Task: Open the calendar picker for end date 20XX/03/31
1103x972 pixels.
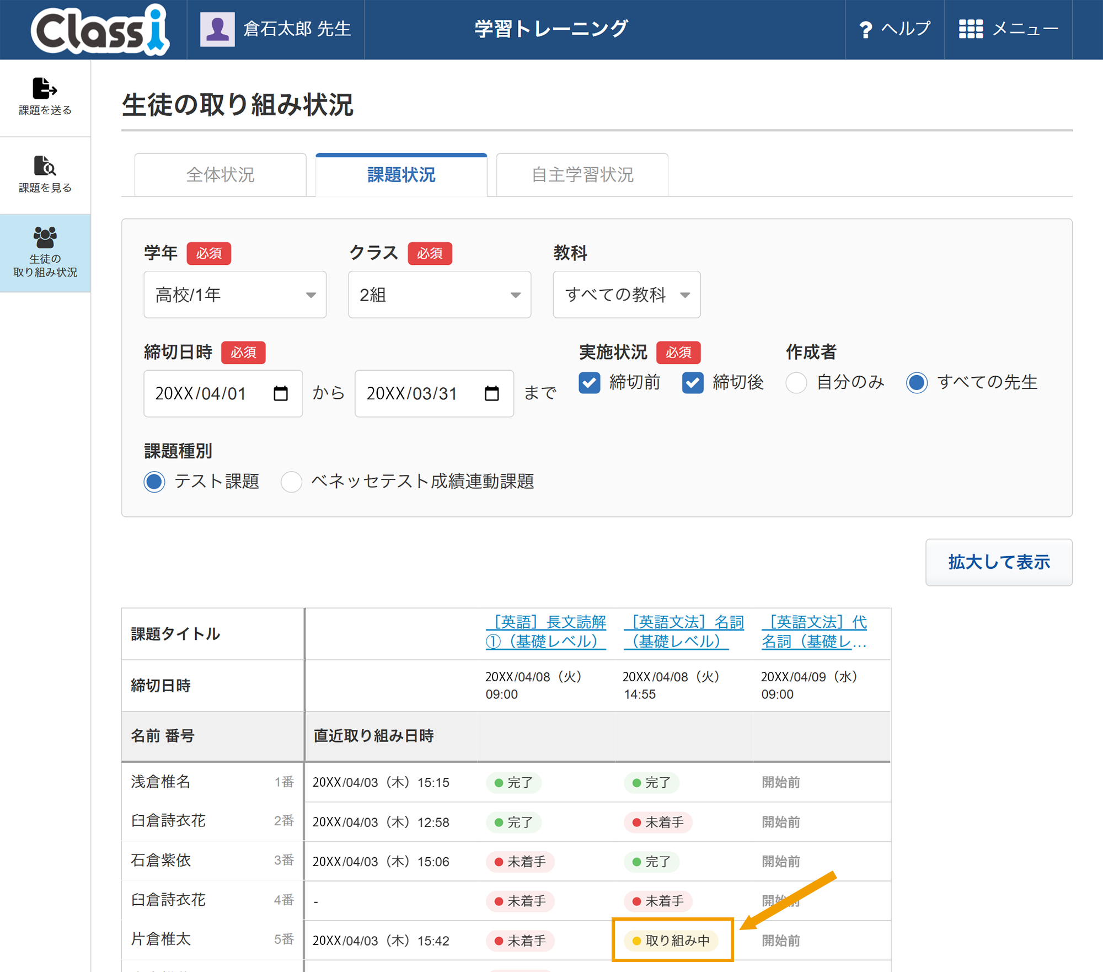Action: pyautogui.click(x=491, y=393)
